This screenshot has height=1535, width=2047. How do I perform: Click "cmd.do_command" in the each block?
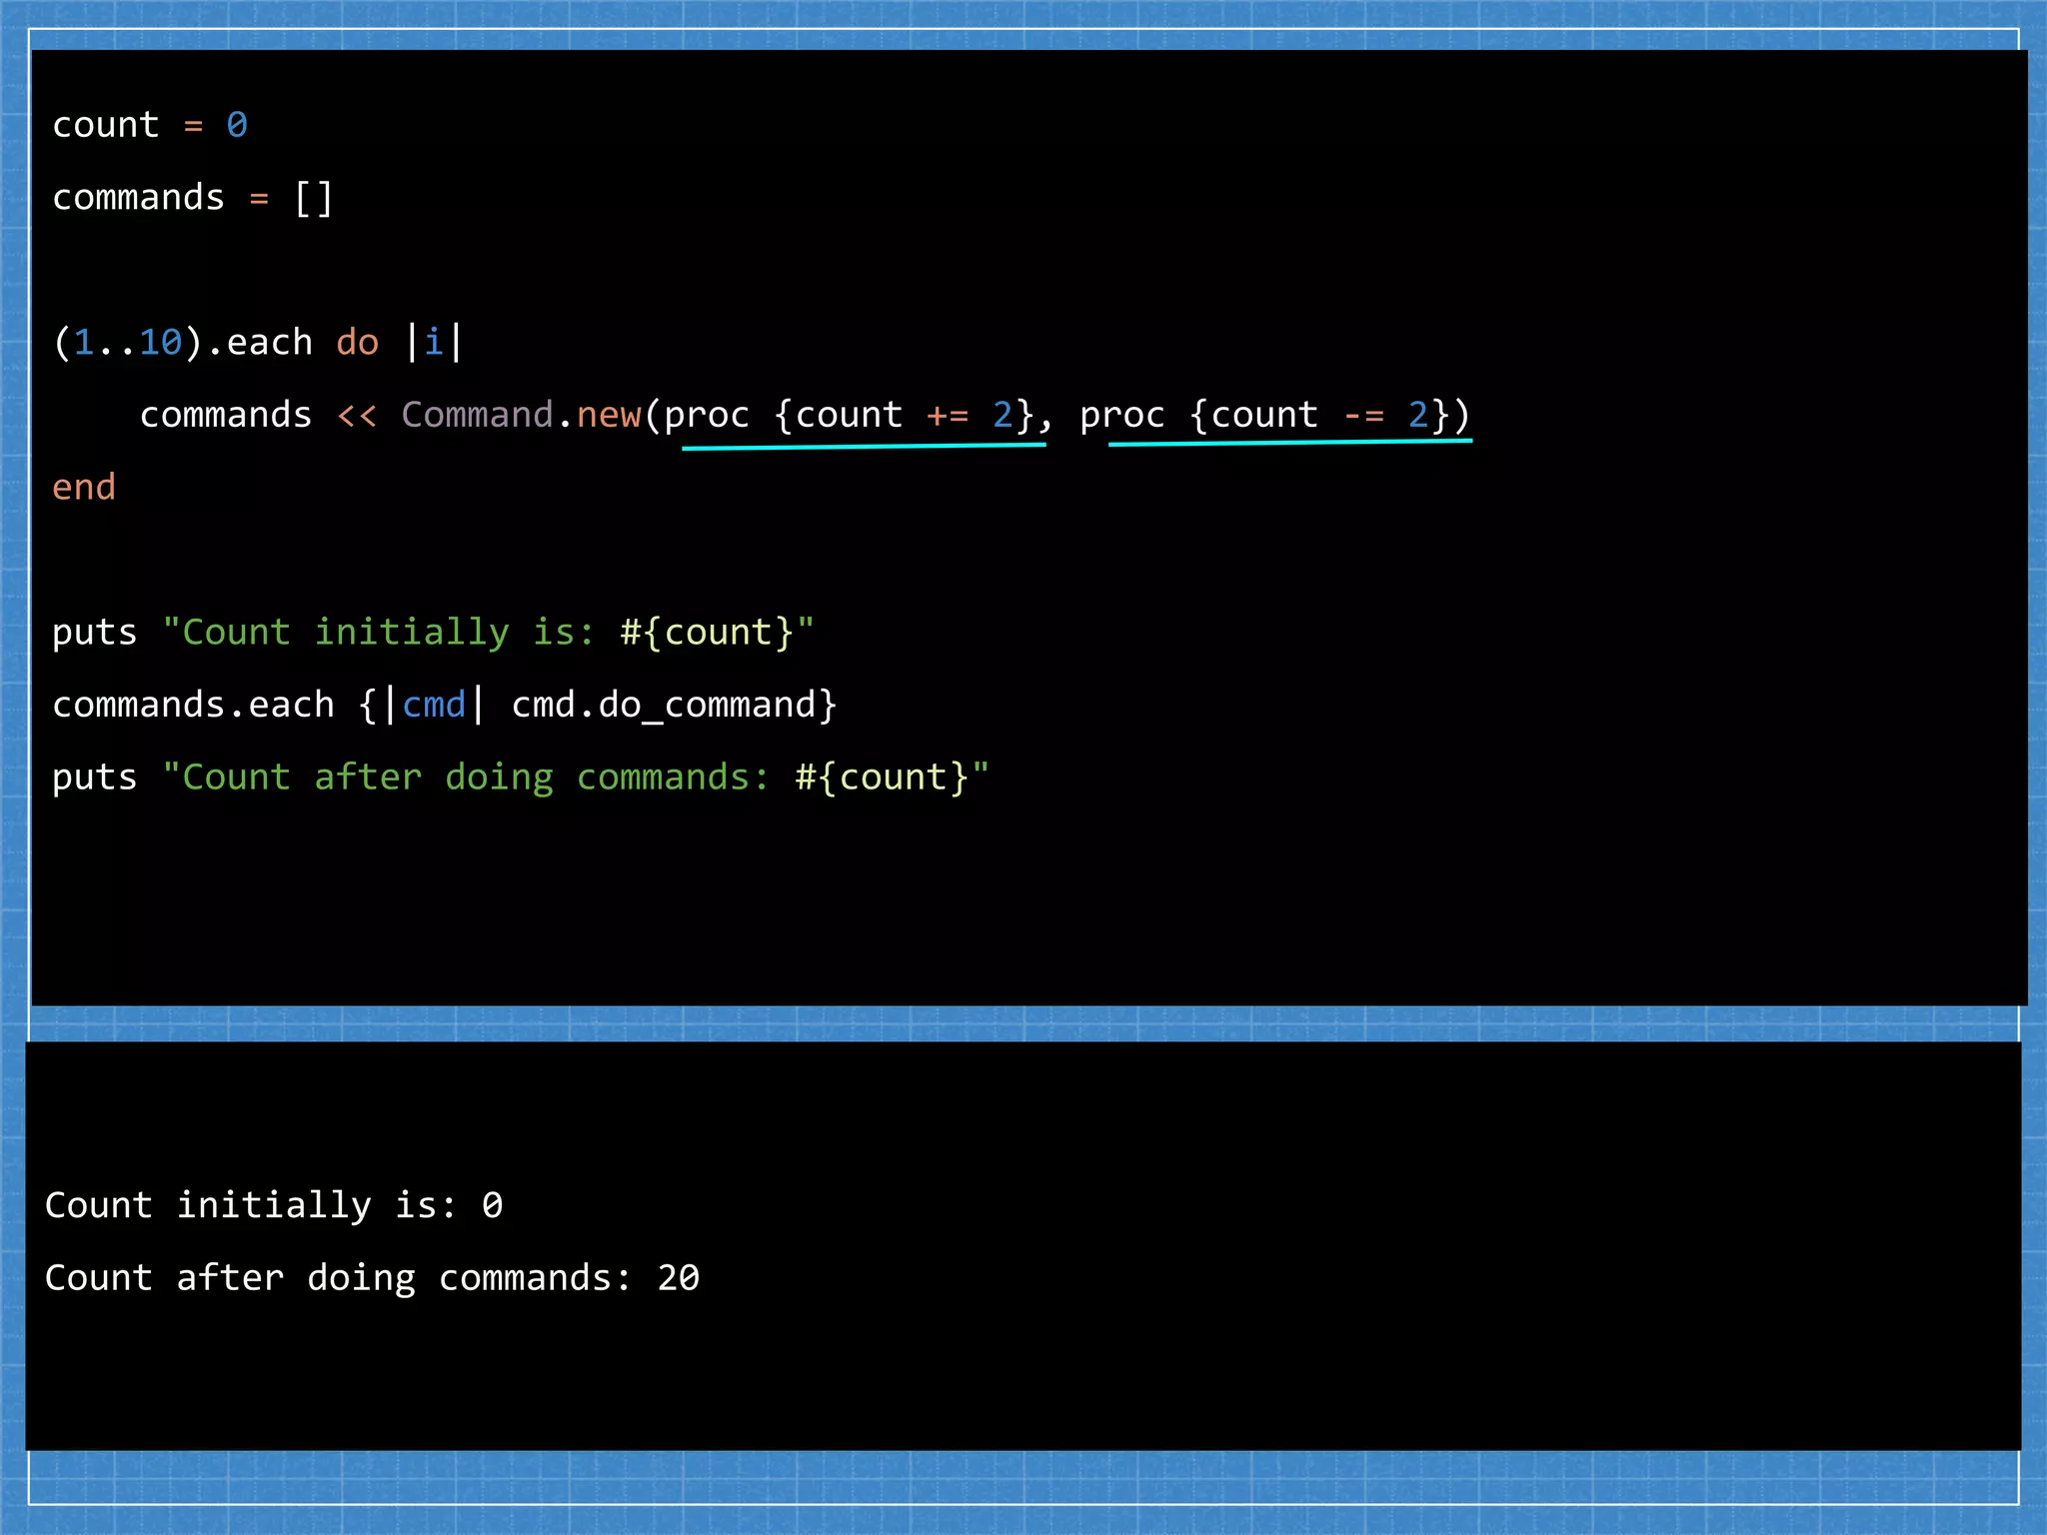click(665, 706)
